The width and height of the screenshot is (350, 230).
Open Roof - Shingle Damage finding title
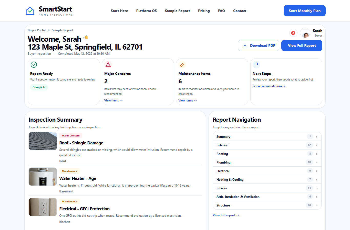(81, 143)
